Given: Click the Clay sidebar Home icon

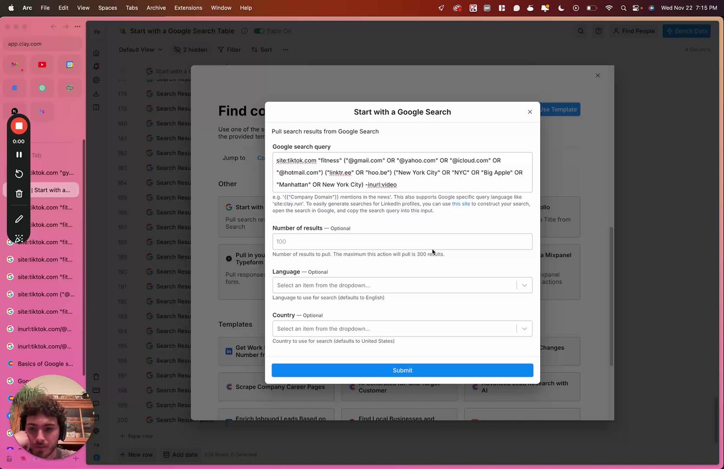Looking at the screenshot, I should pyautogui.click(x=96, y=53).
